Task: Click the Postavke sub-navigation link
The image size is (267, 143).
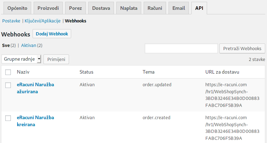Action: click(x=11, y=21)
